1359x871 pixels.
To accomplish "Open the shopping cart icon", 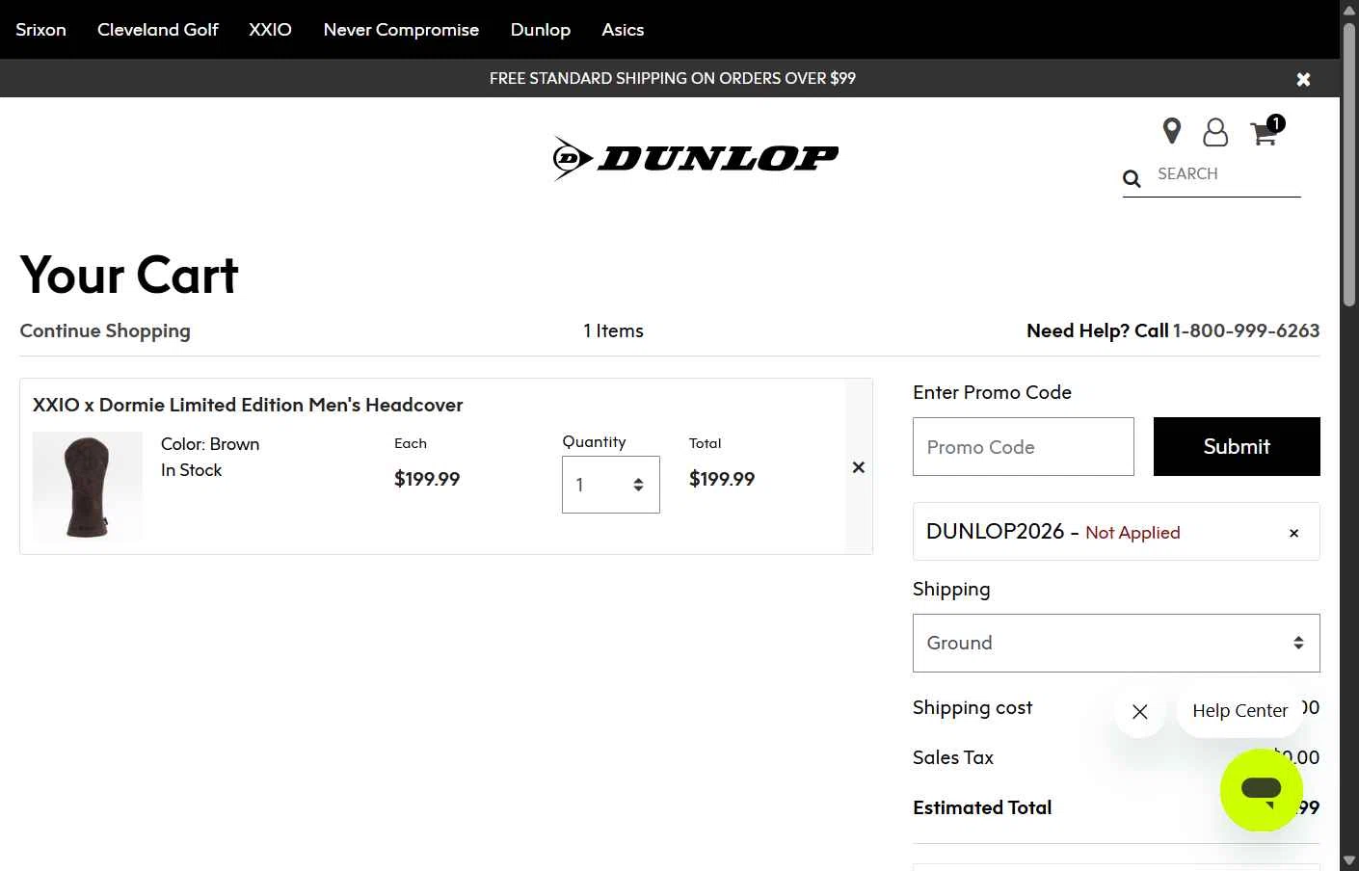I will click(1265, 133).
